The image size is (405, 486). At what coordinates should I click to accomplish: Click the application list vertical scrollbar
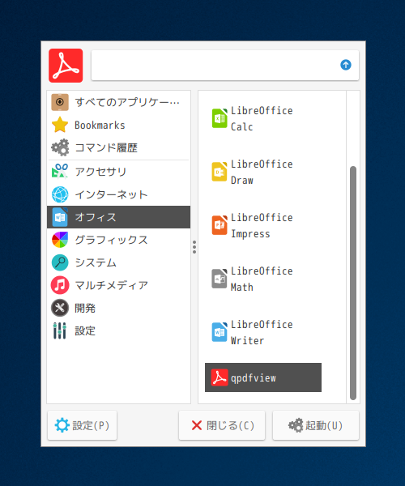click(353, 283)
